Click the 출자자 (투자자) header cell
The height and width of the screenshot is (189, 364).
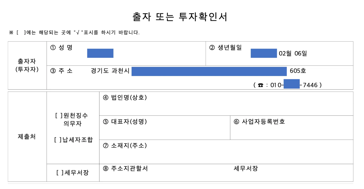point(27,65)
